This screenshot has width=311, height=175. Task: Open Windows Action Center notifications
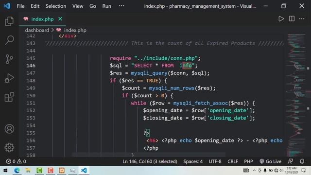[303, 171]
